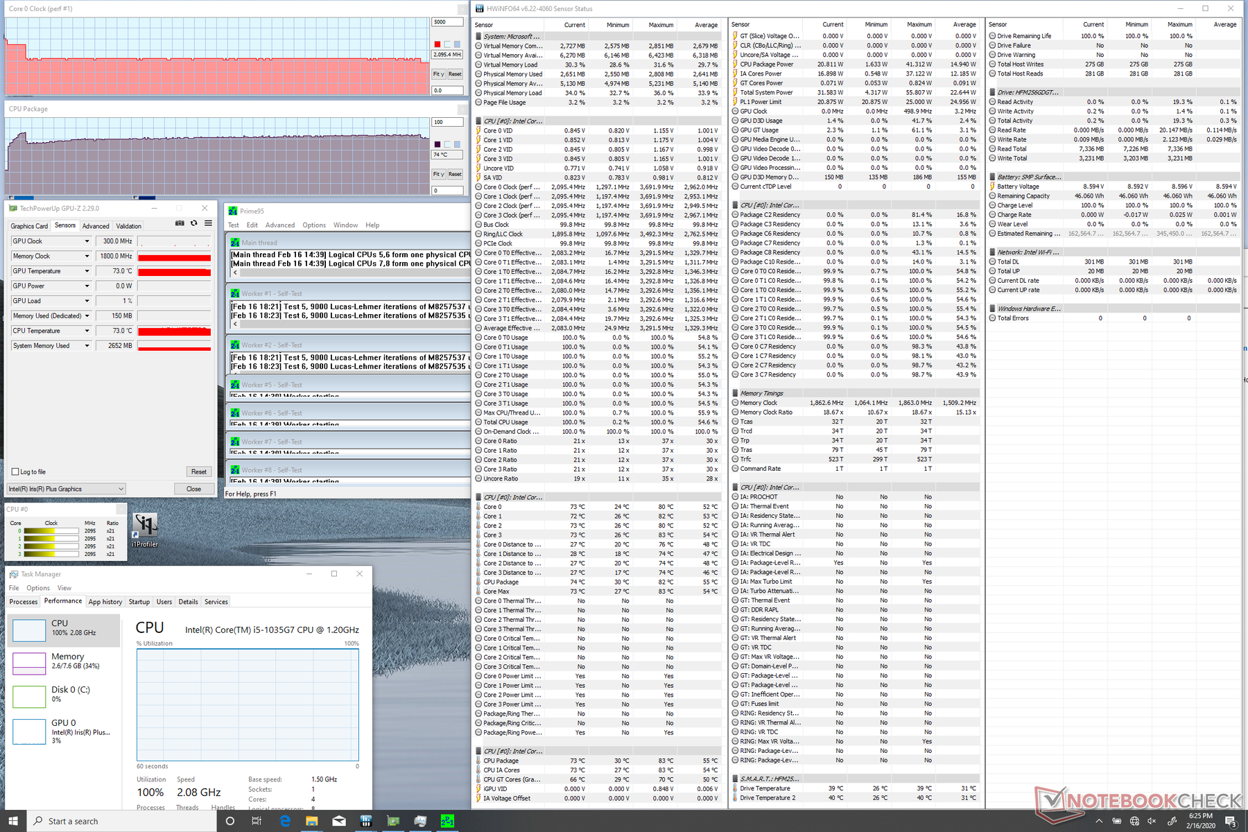Open the Memory Used (Dedicated) dropdown
Viewport: 1248px width, 832px height.
tap(87, 315)
